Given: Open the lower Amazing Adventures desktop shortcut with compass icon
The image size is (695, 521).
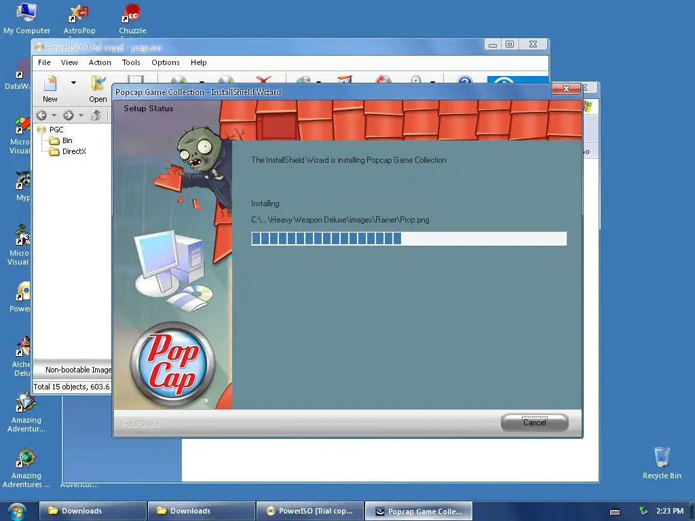Looking at the screenshot, I should point(26,468).
